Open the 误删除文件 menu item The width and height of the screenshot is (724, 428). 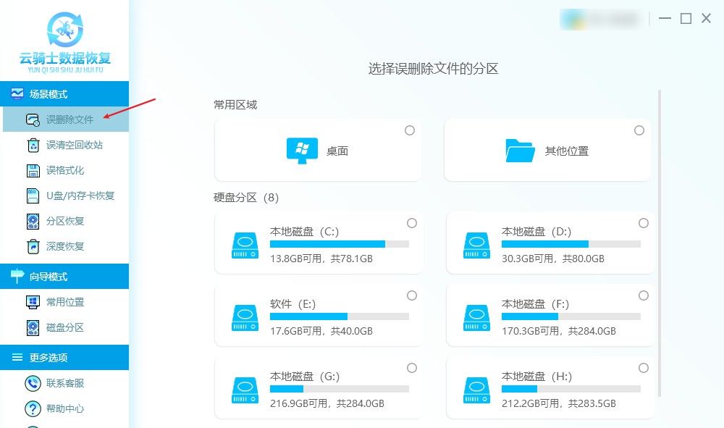pyautogui.click(x=66, y=119)
